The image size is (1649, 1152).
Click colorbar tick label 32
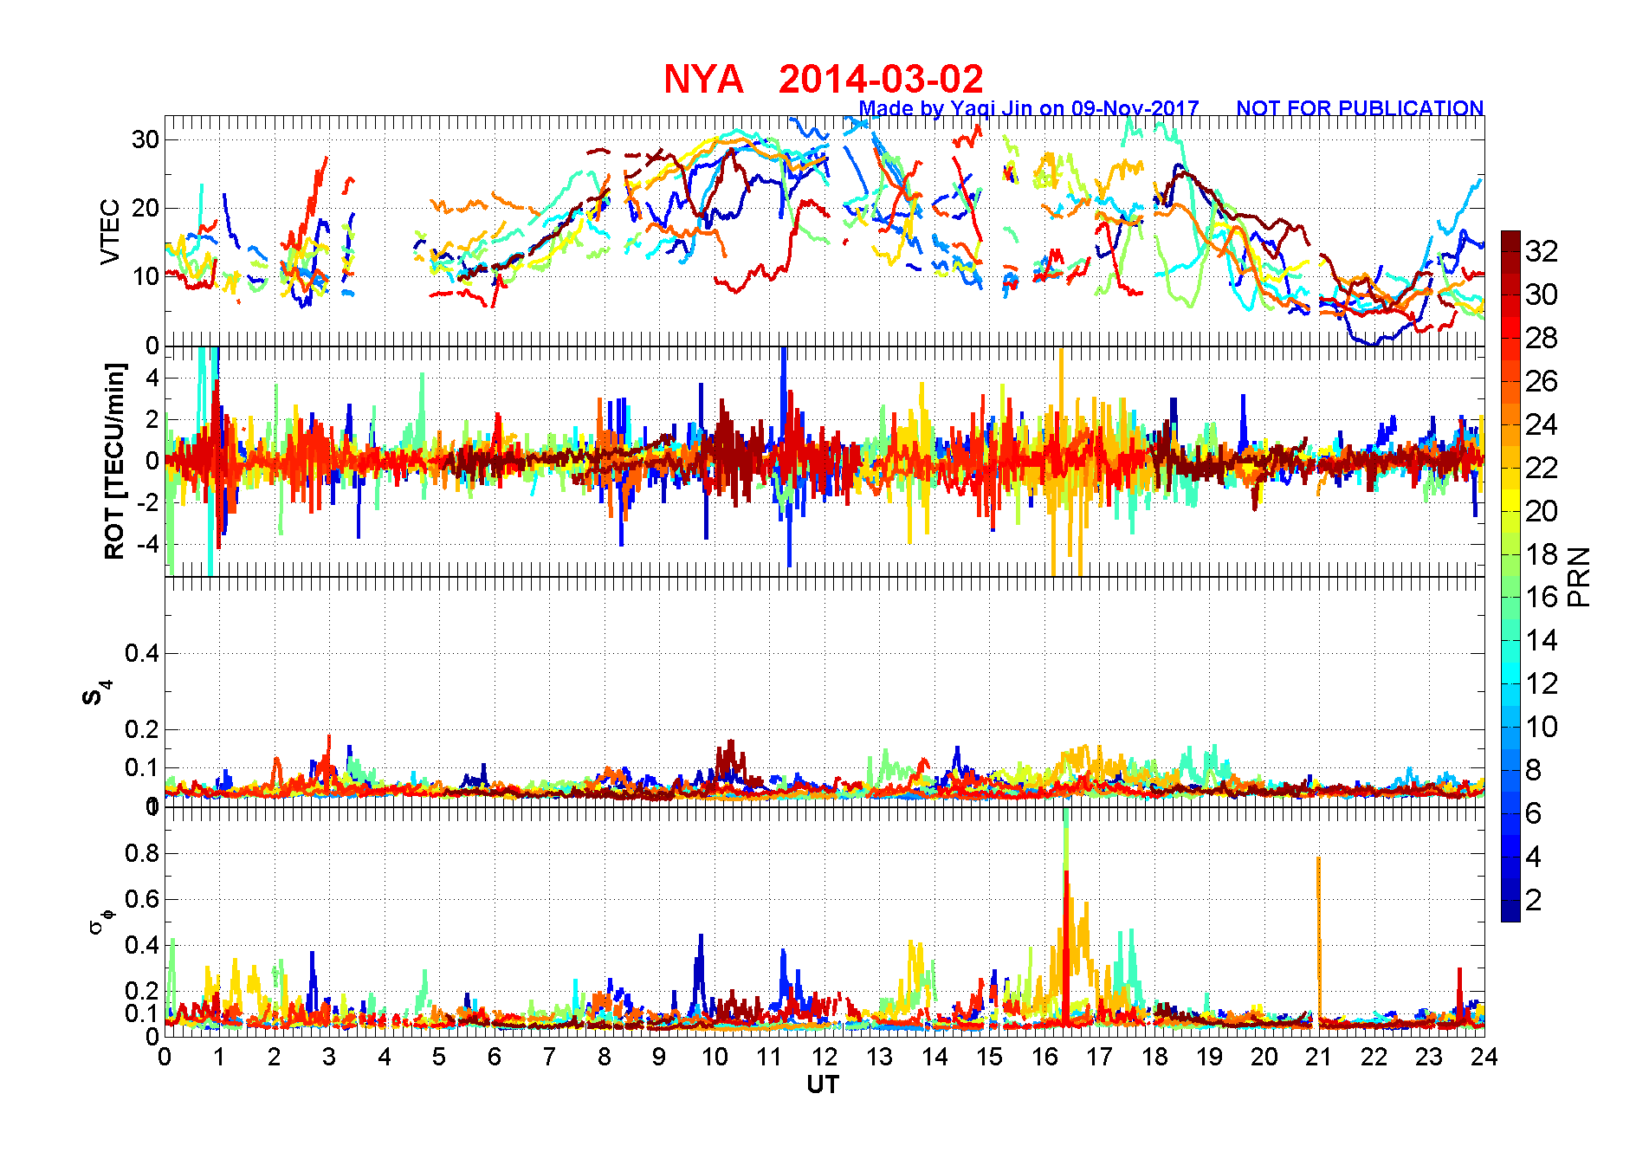coord(1542,251)
